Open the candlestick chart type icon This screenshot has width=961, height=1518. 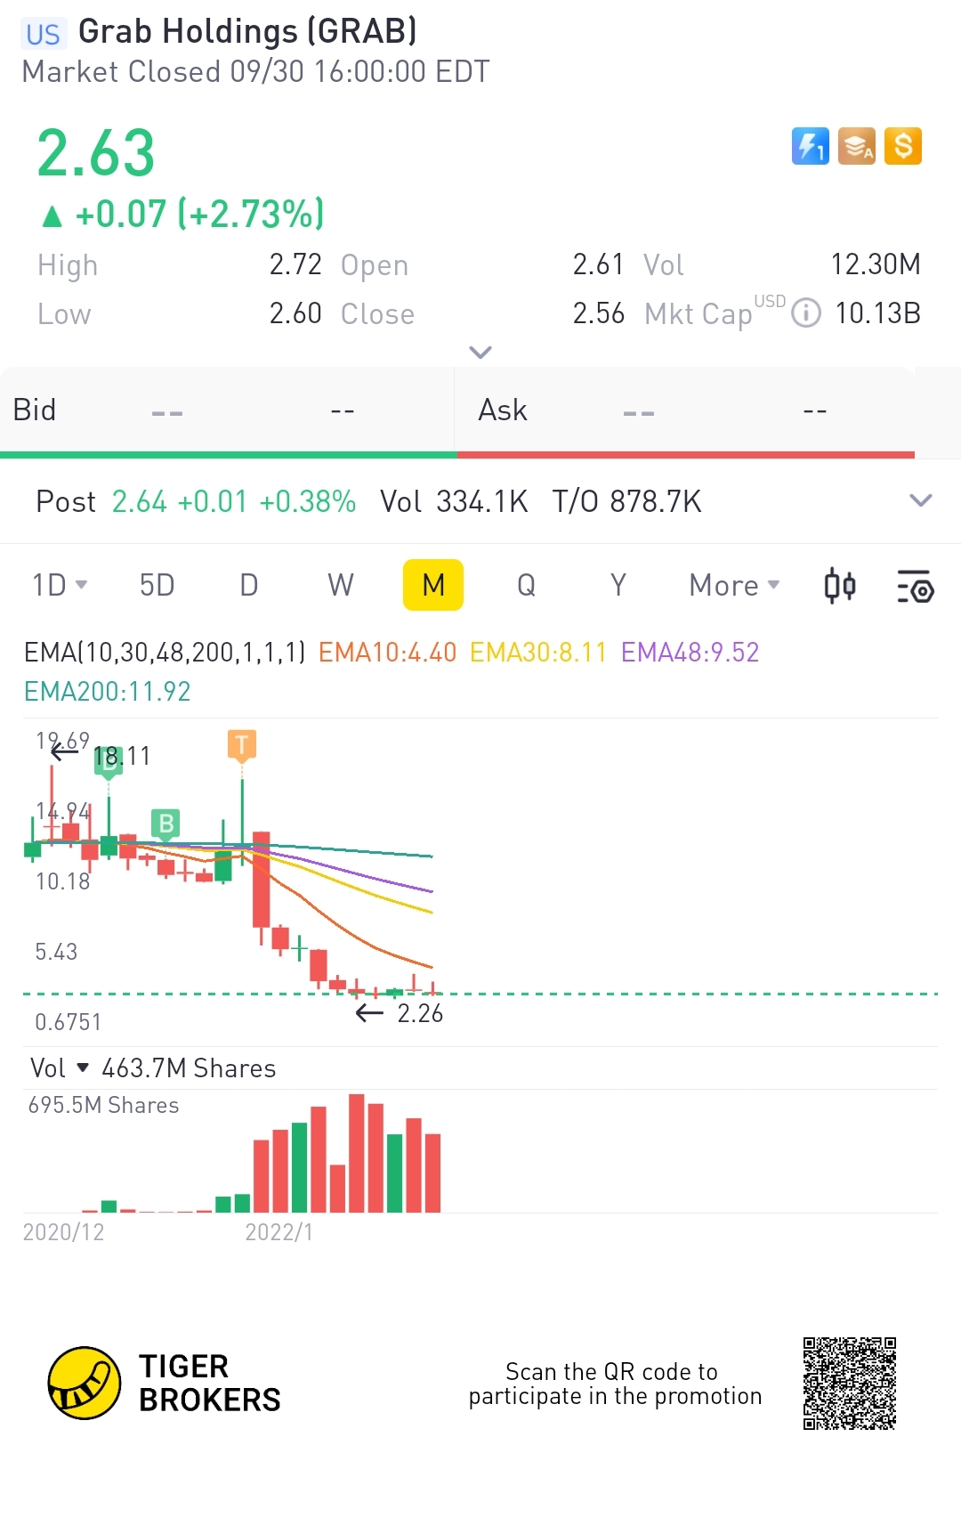tap(839, 586)
